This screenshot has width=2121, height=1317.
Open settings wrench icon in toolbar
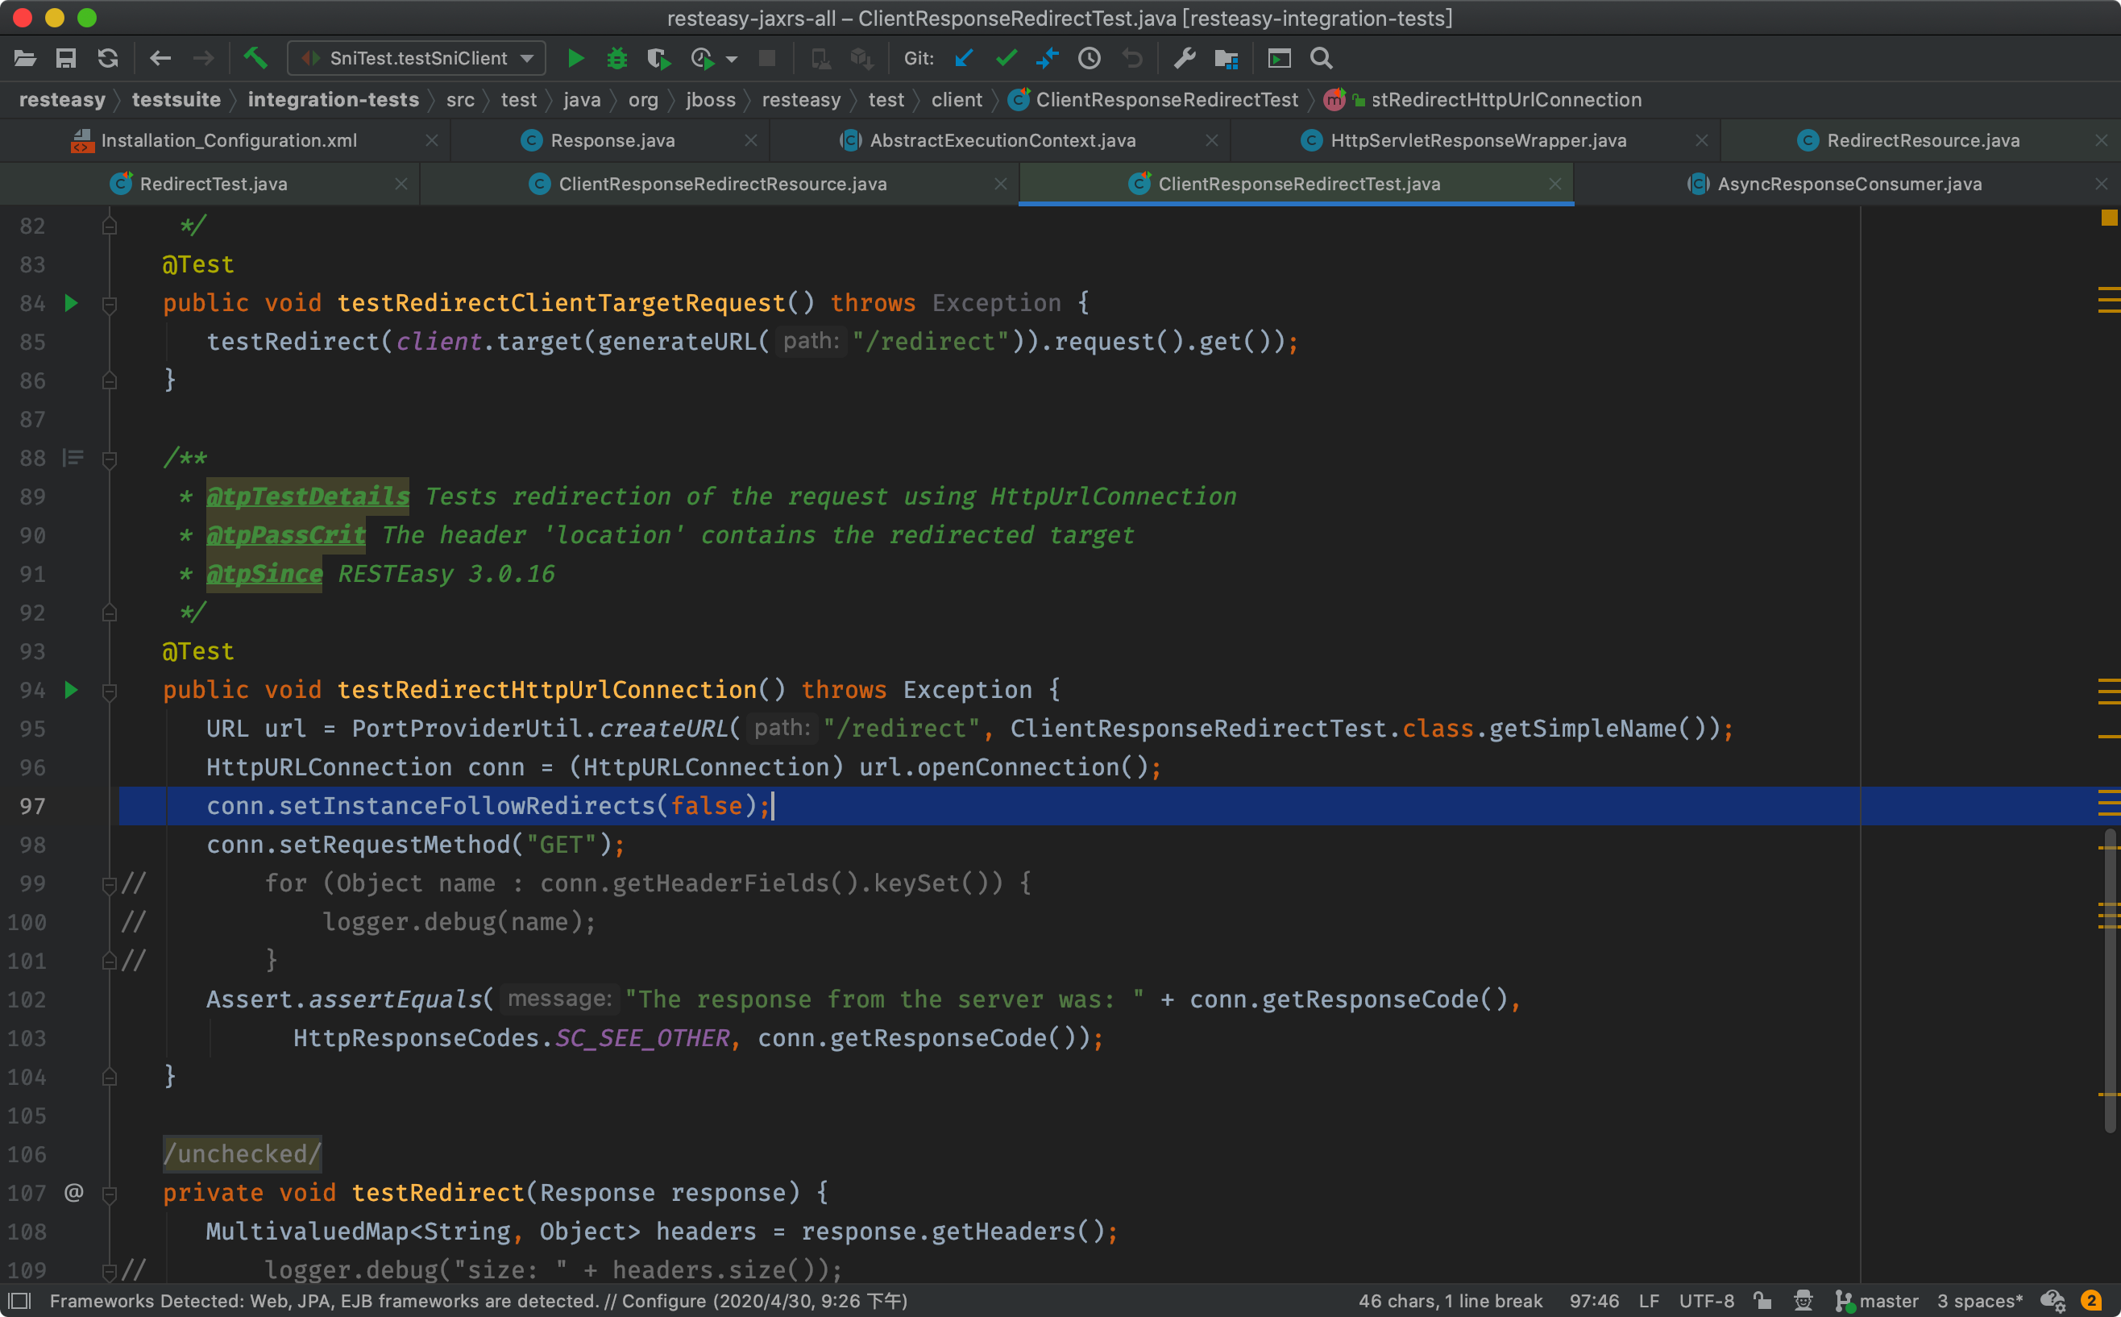1184,58
